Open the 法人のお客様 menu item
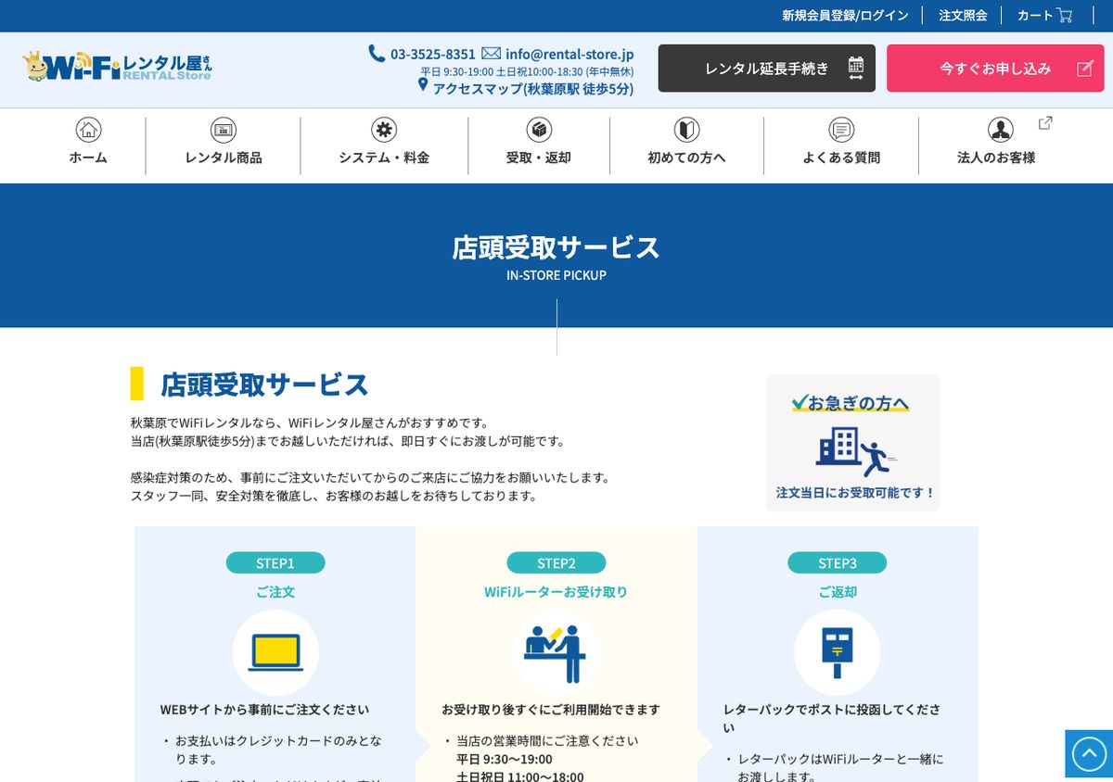Viewport: 1113px width, 782px height. point(996,158)
